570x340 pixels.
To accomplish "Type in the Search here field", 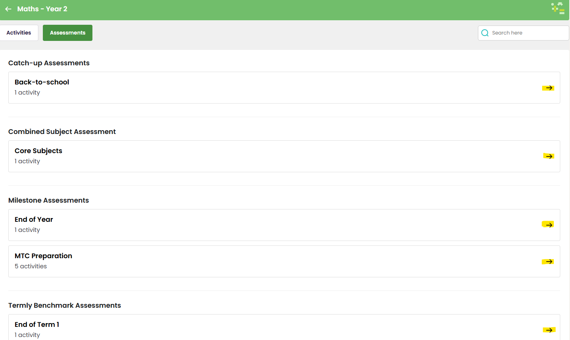I will pyautogui.click(x=528, y=33).
